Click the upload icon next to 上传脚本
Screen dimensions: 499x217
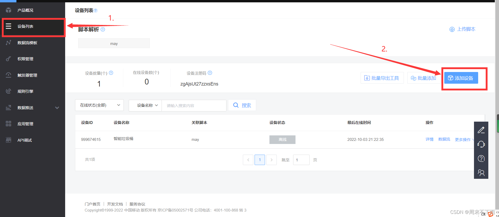pyautogui.click(x=452, y=29)
